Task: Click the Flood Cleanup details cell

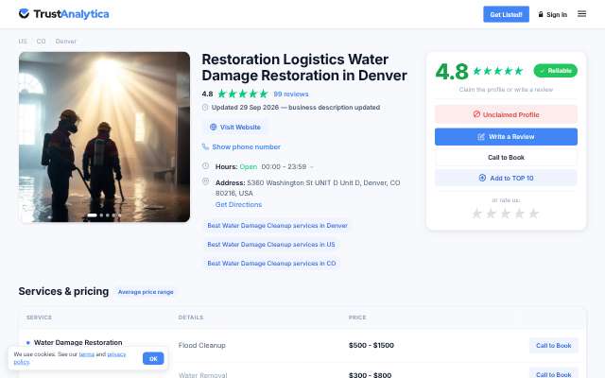Action: click(201, 345)
